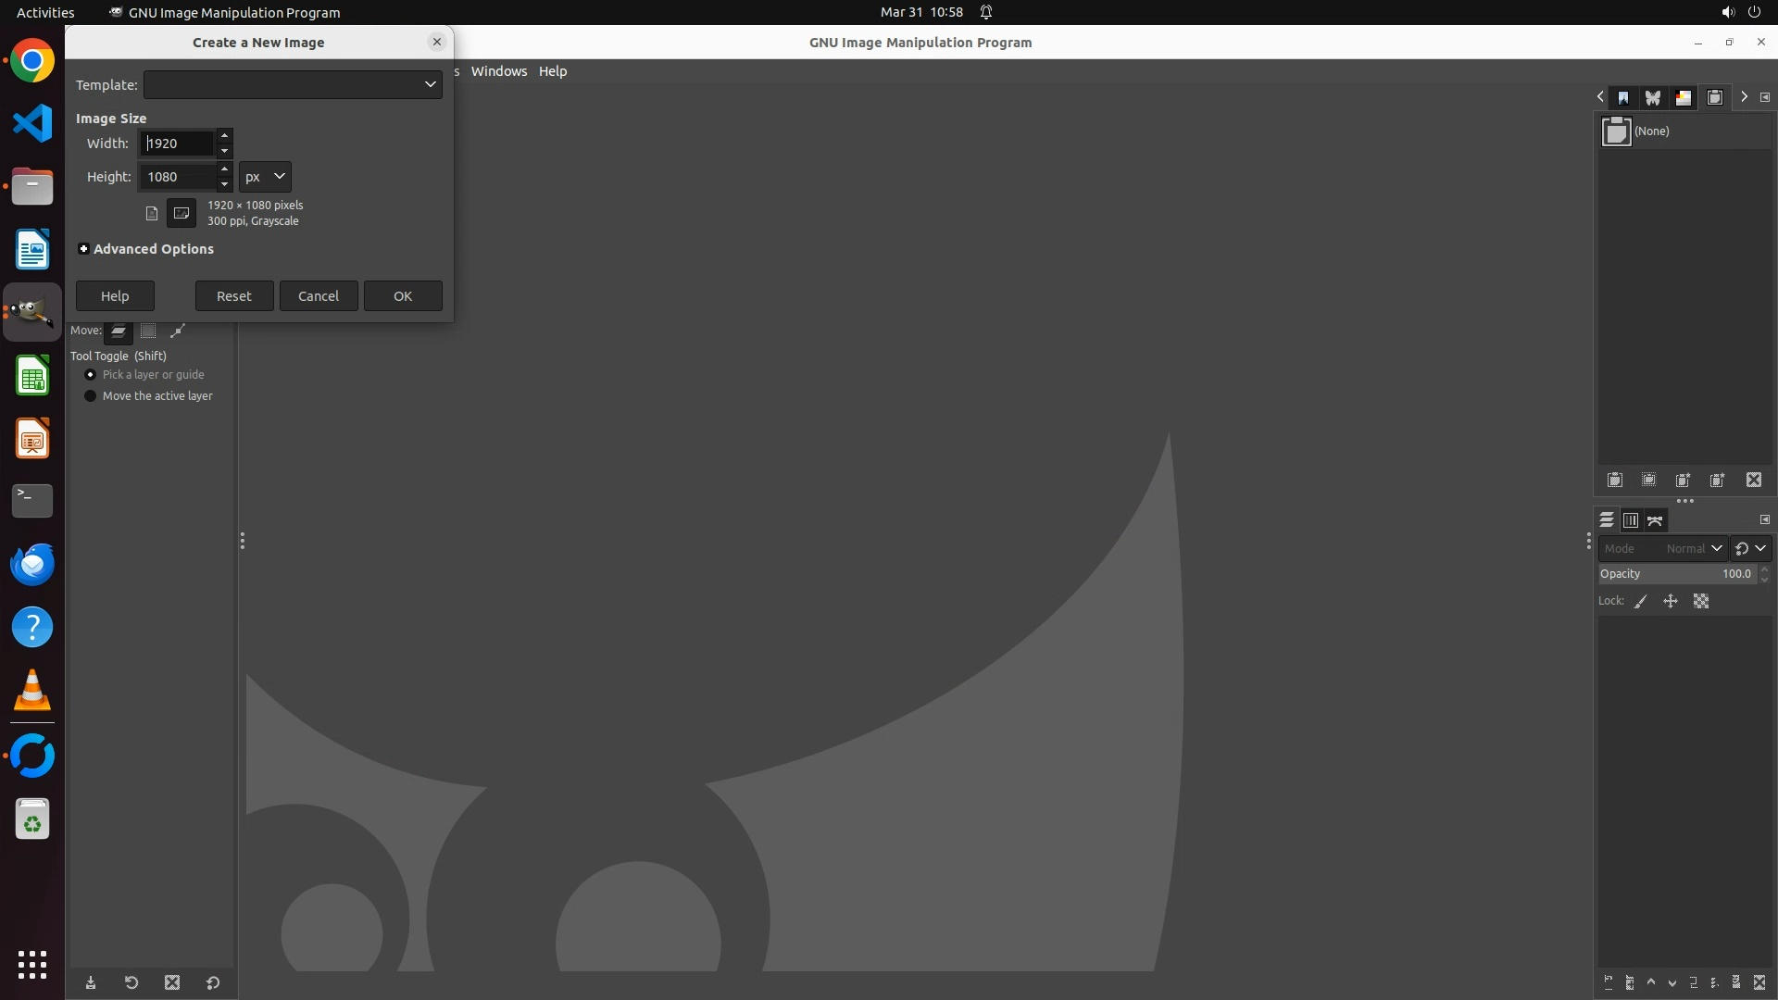1778x1000 pixels.
Task: Click delete buffer X icon
Action: click(x=1754, y=480)
